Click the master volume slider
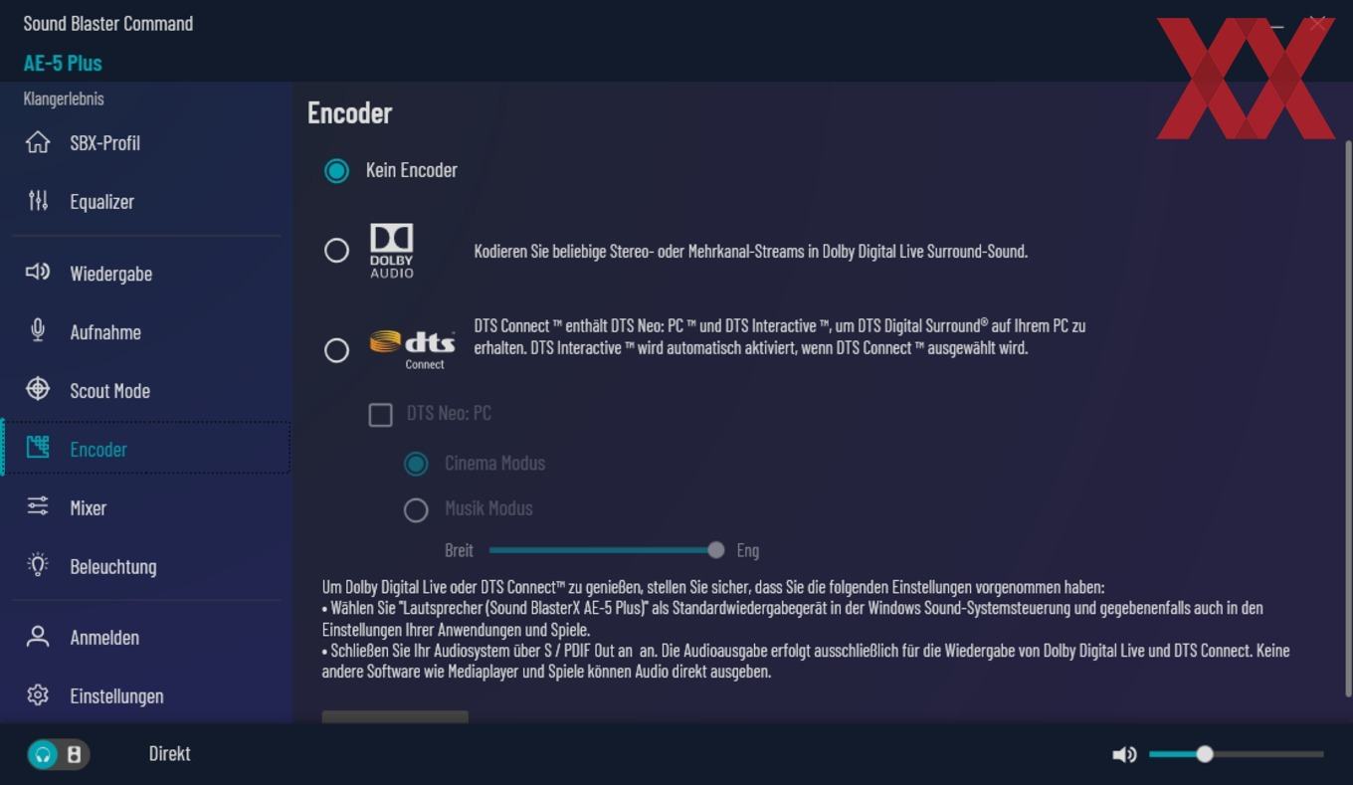Screen dimensions: 1353x785 (1236, 754)
